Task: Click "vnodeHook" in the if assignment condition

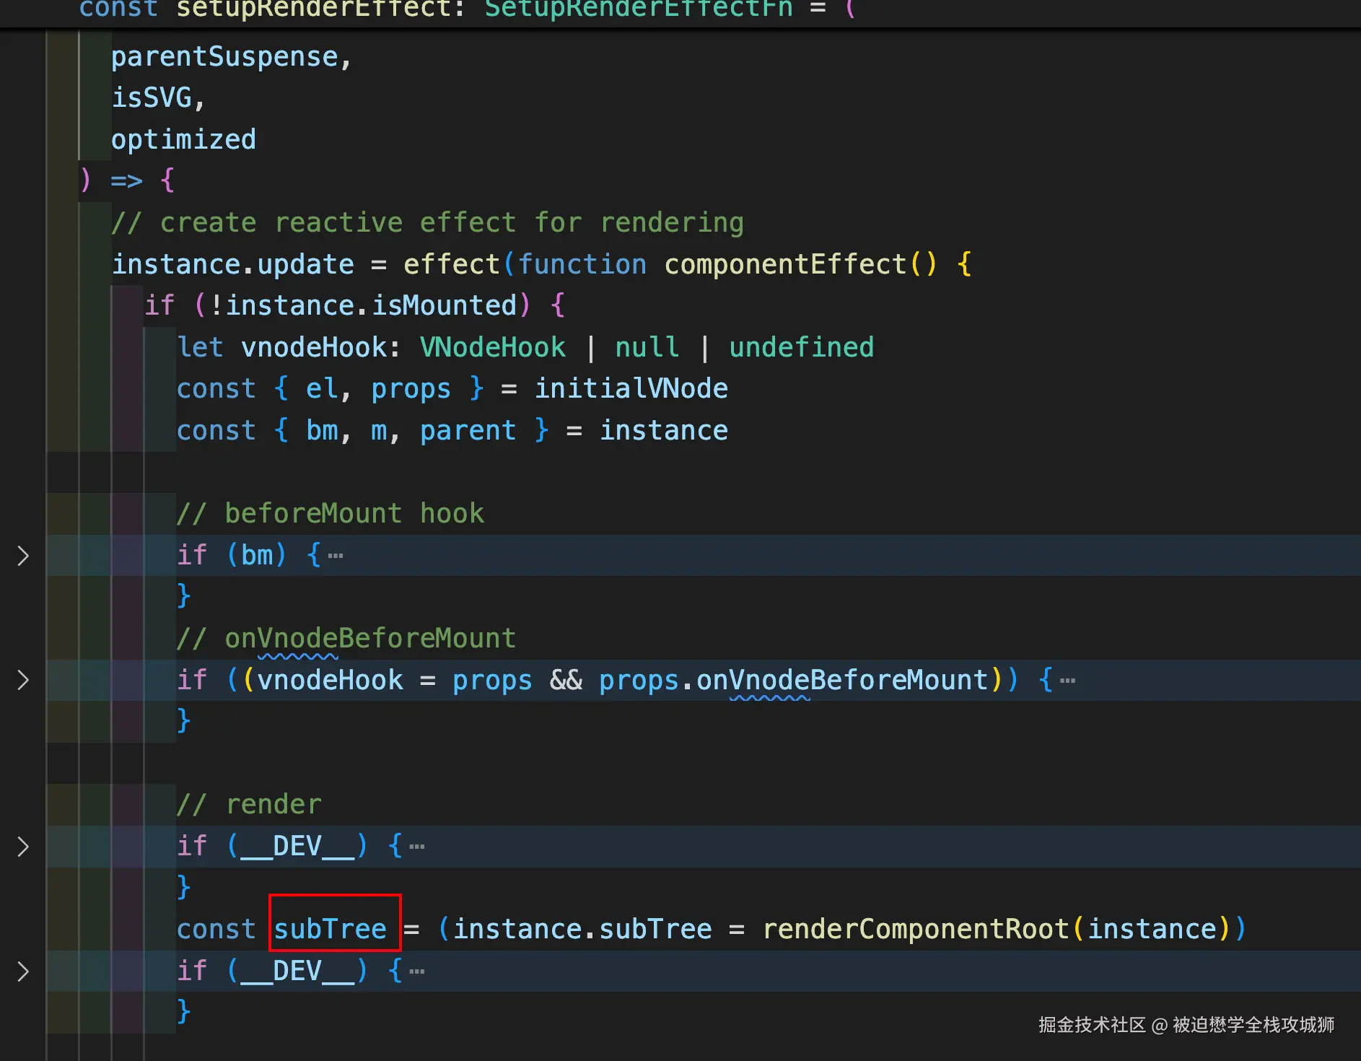Action: tap(331, 681)
